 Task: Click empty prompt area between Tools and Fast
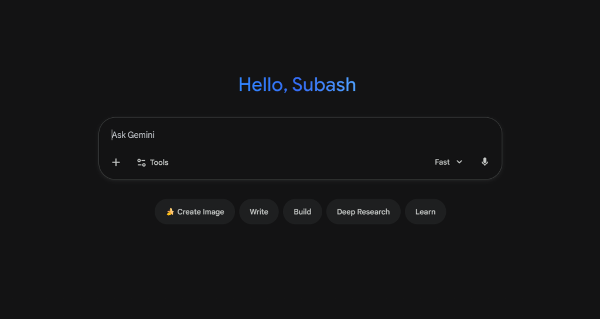(299, 162)
